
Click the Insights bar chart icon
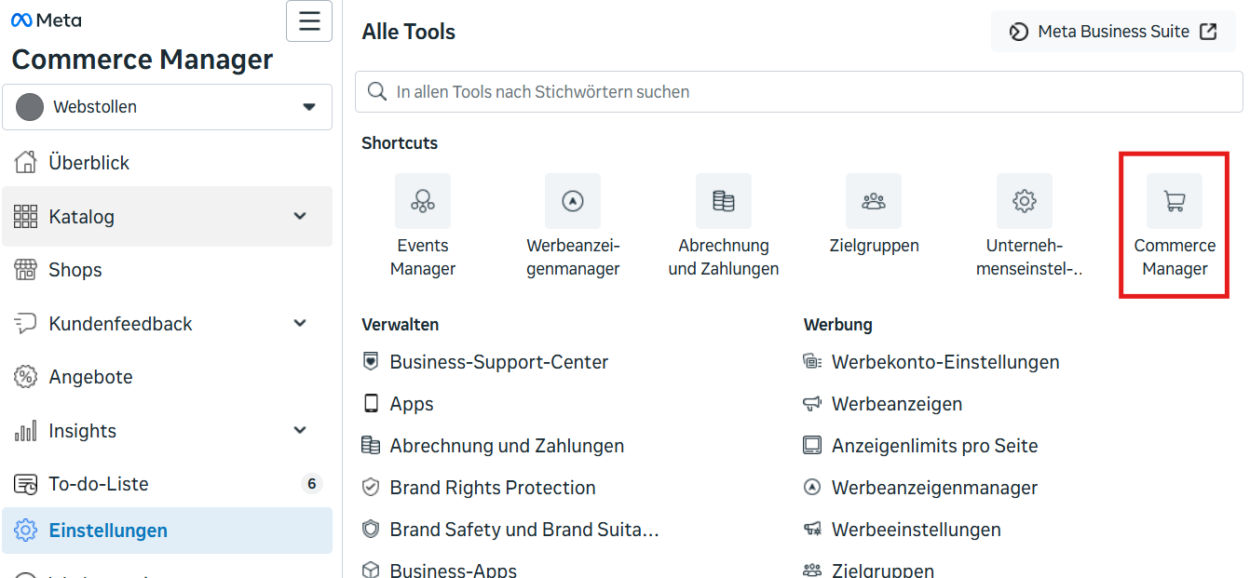[25, 431]
